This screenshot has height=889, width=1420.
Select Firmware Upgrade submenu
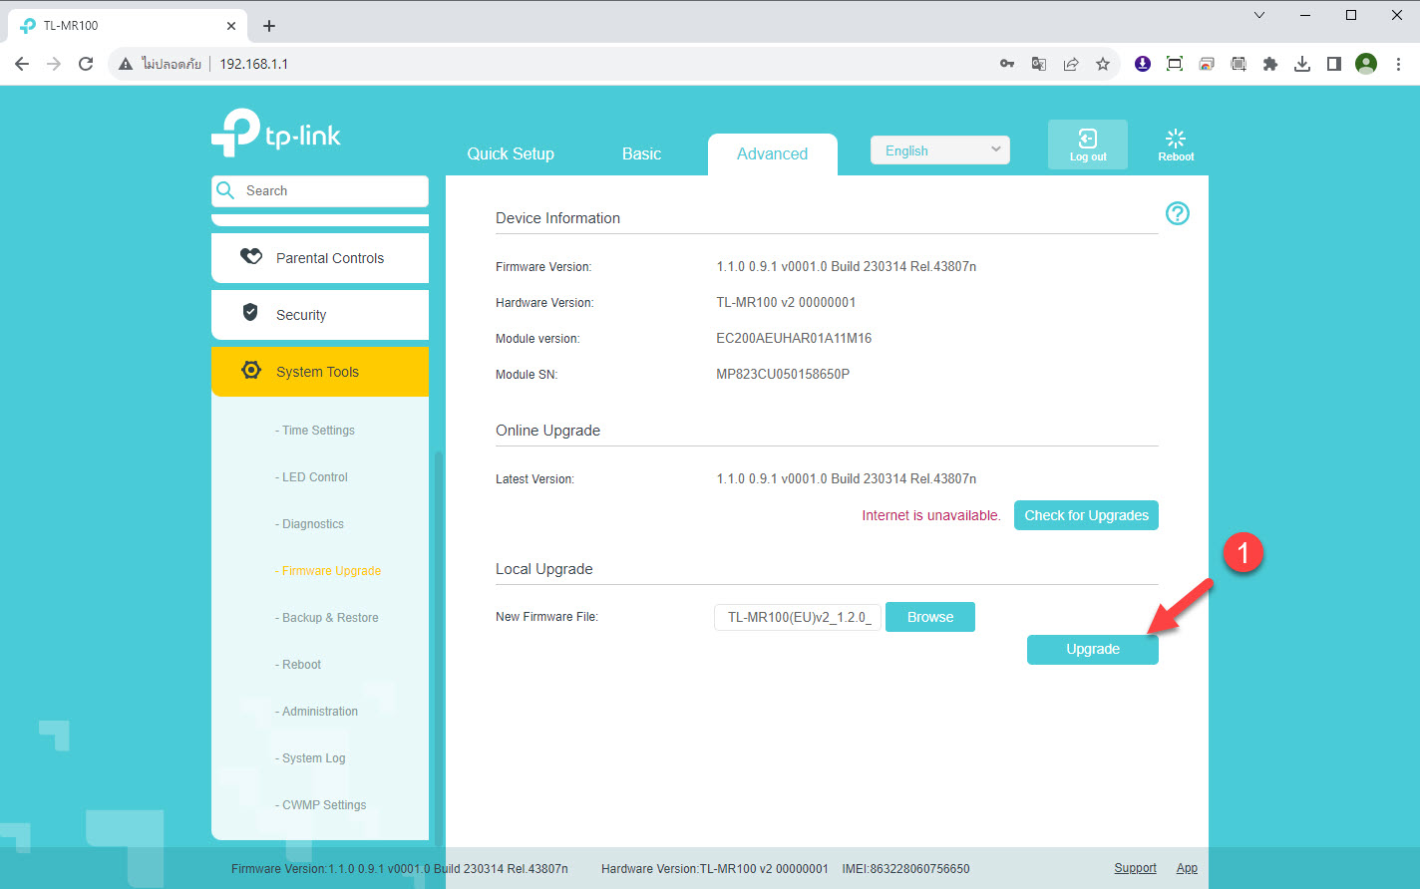pyautogui.click(x=328, y=571)
